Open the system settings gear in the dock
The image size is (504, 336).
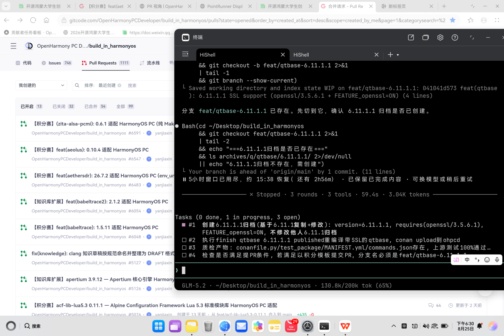[308, 326]
